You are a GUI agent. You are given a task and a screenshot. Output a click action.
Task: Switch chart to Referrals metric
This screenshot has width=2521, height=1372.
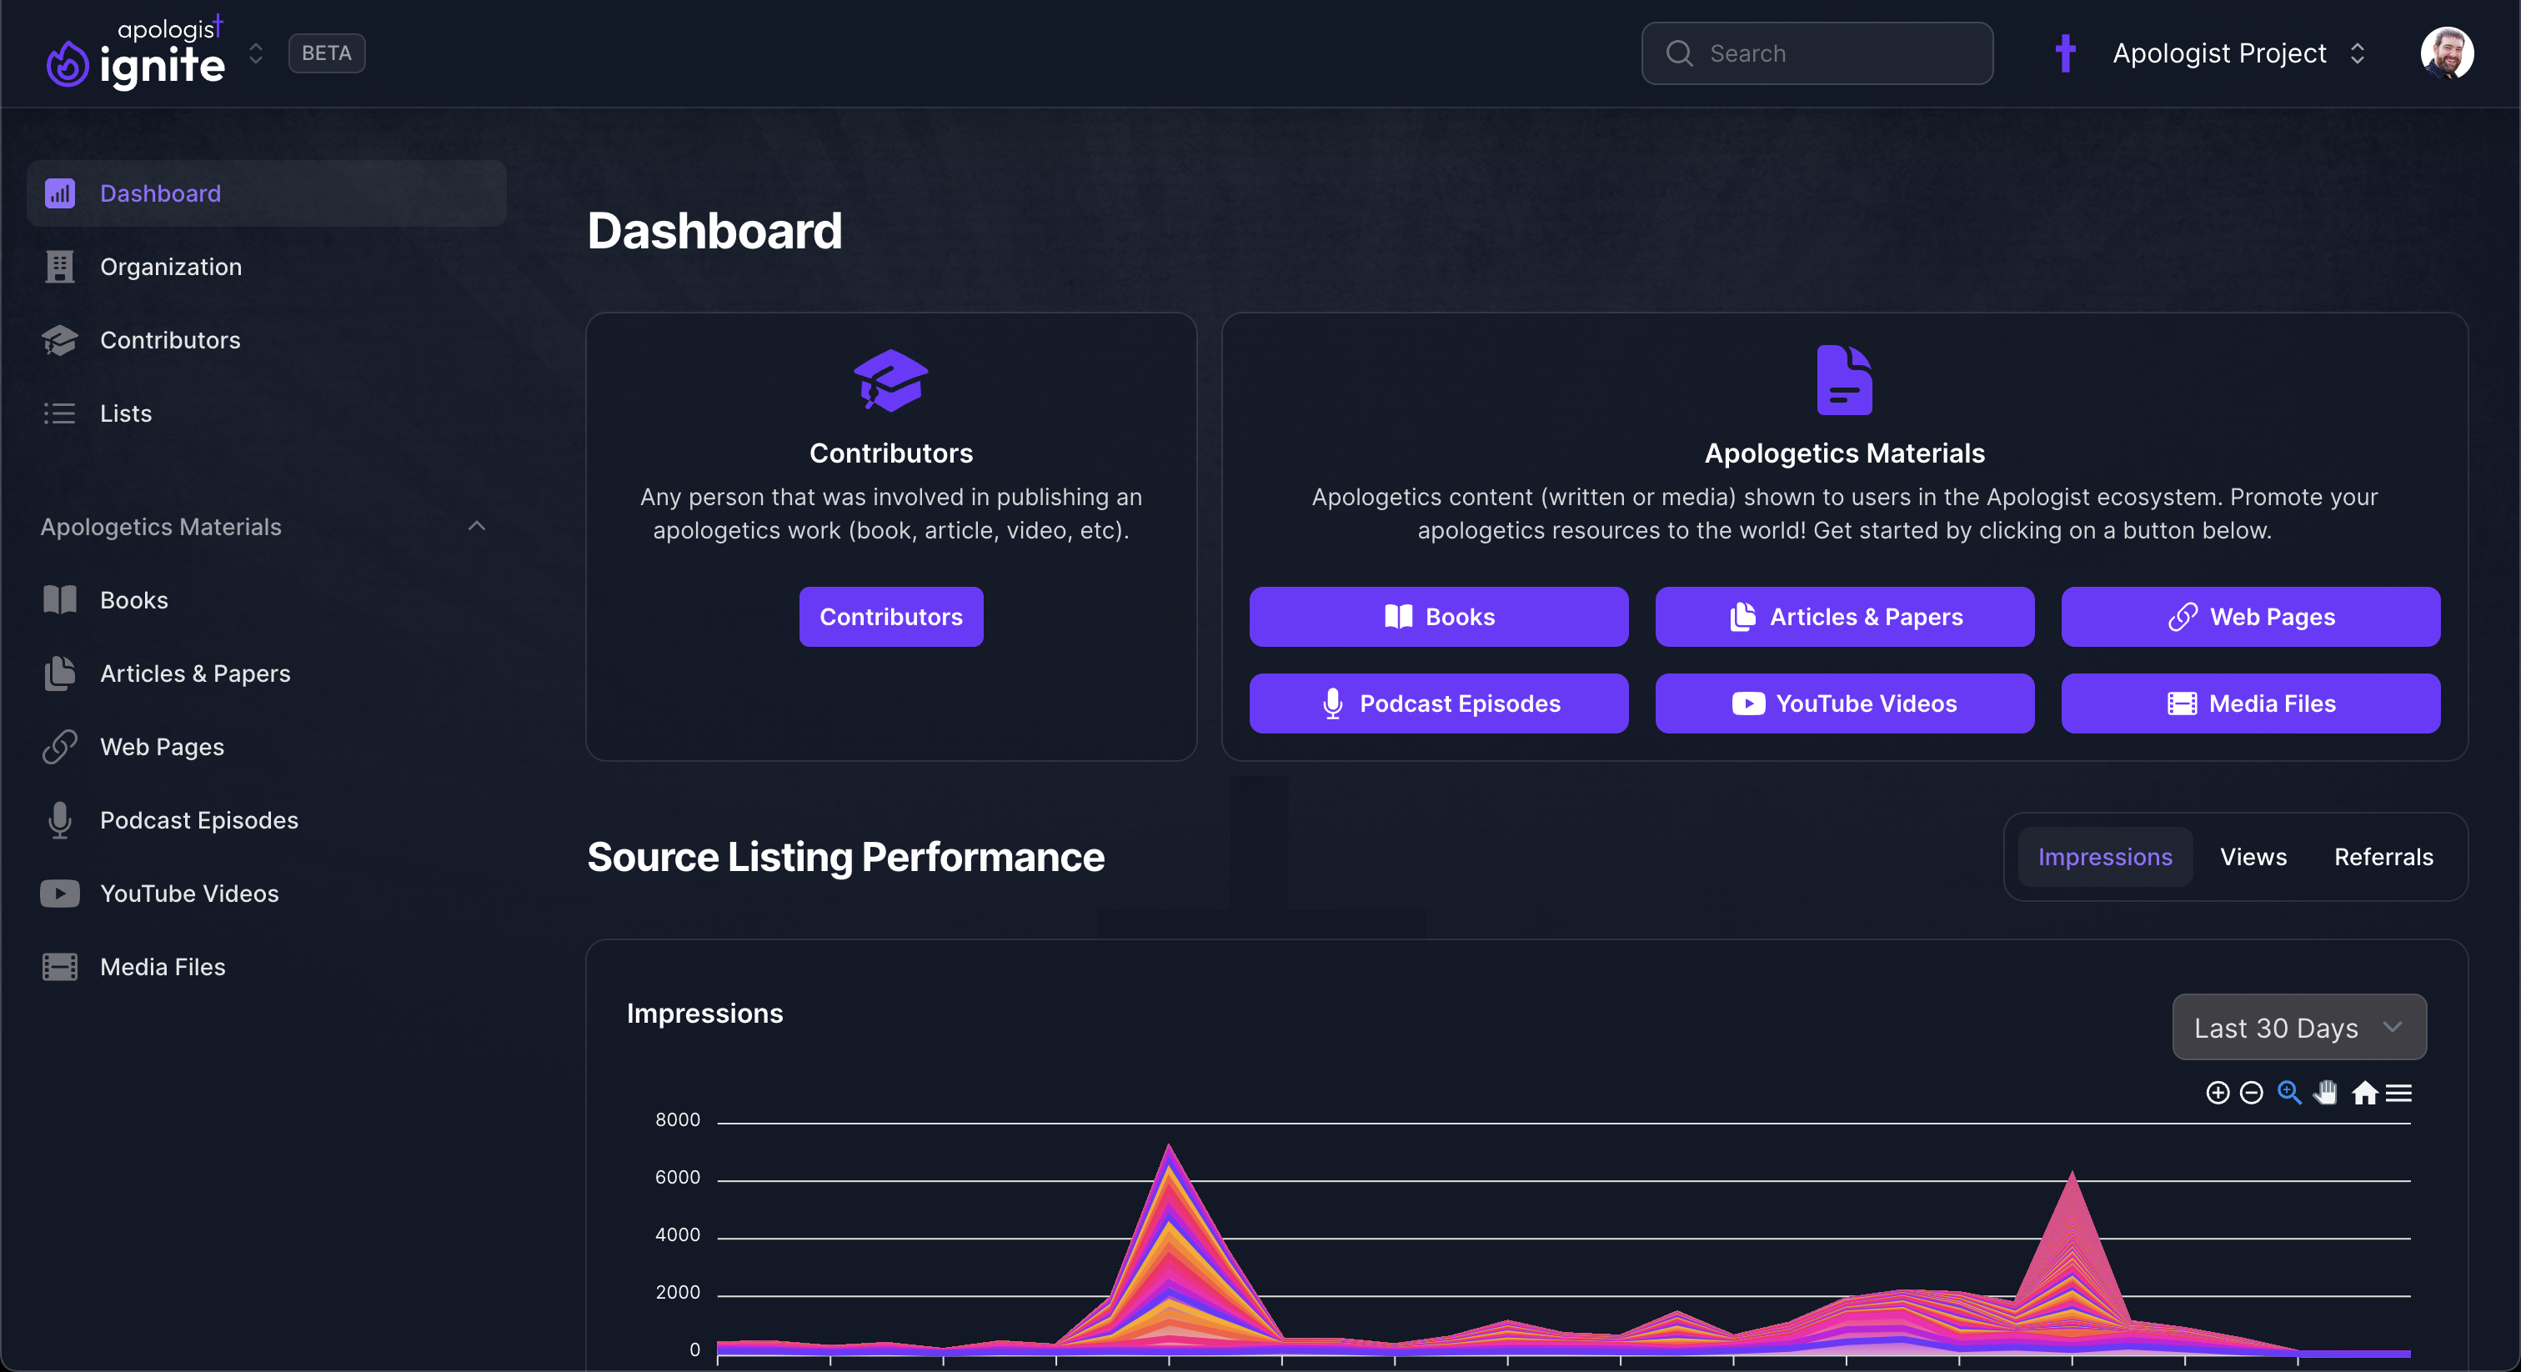pos(2383,856)
